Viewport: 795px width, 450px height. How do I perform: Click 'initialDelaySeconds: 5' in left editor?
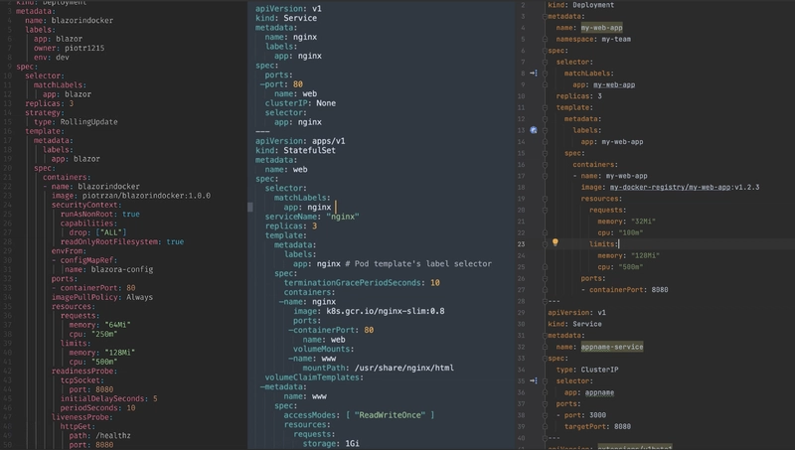coord(109,398)
